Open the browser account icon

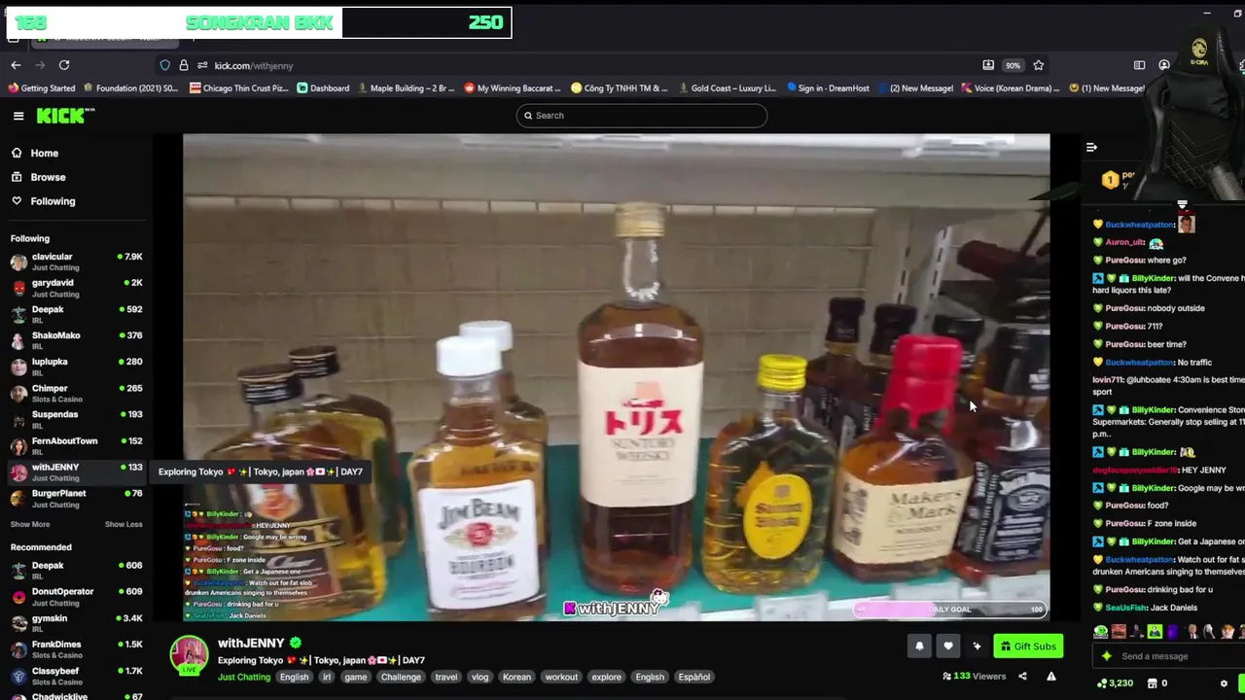[1164, 65]
